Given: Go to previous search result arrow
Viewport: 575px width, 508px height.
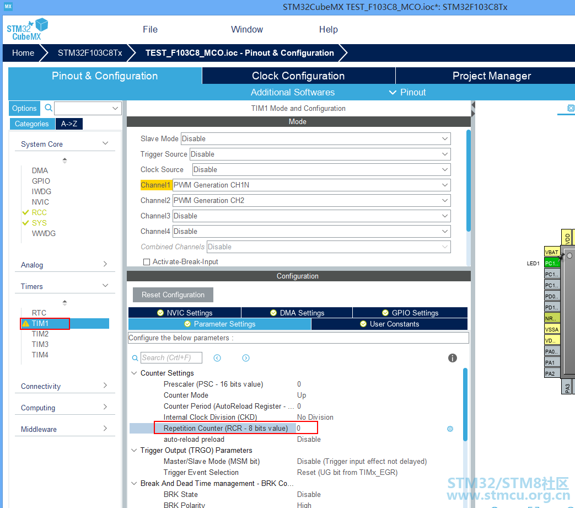Looking at the screenshot, I should [217, 358].
